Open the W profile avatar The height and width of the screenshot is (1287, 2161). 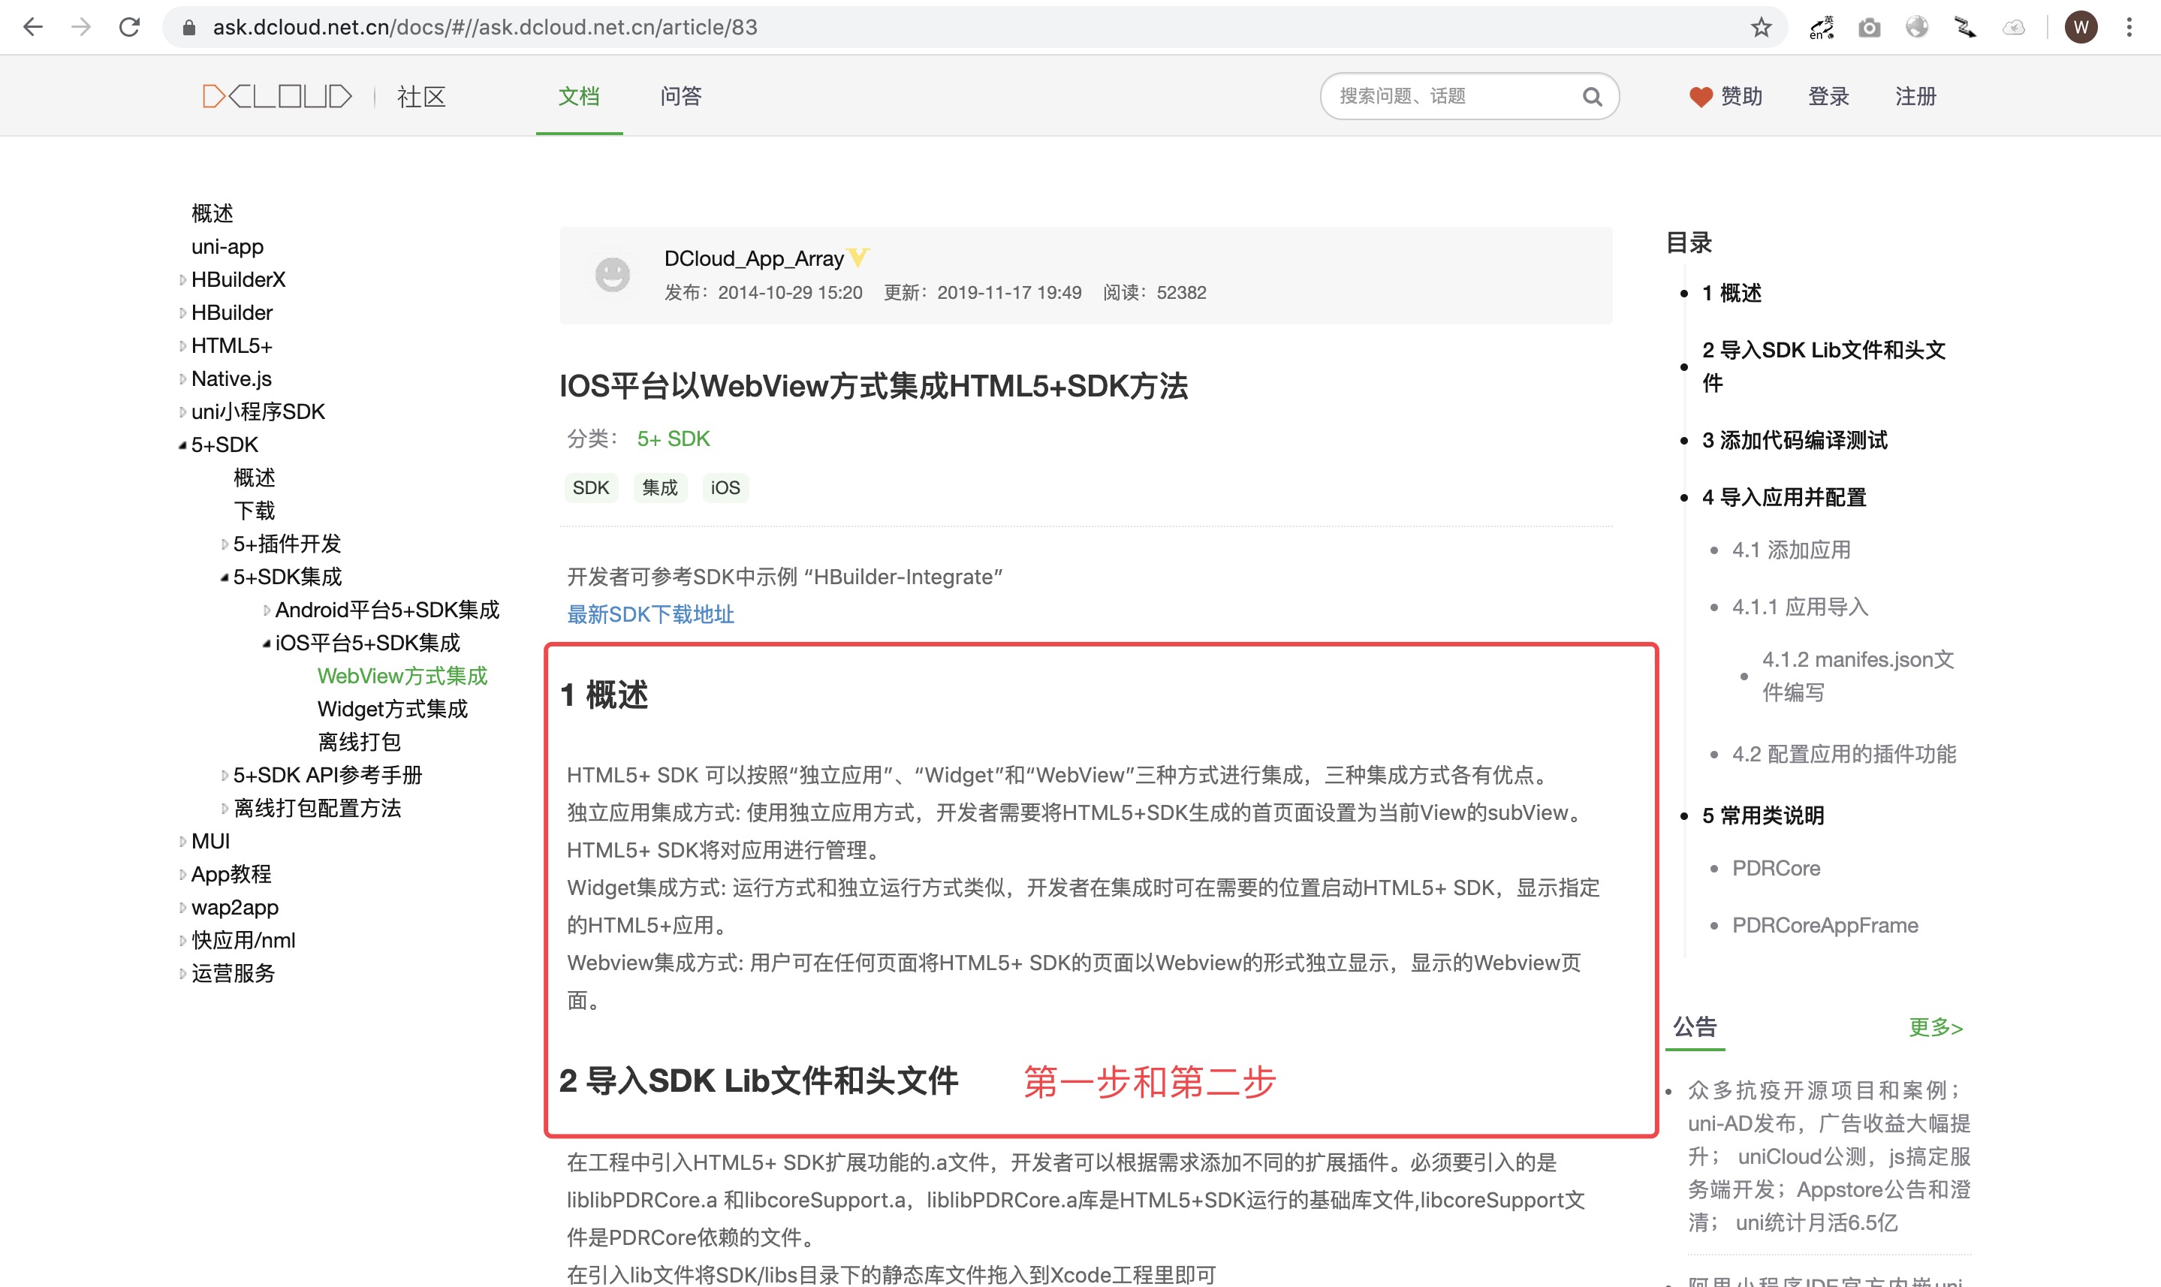2081,28
